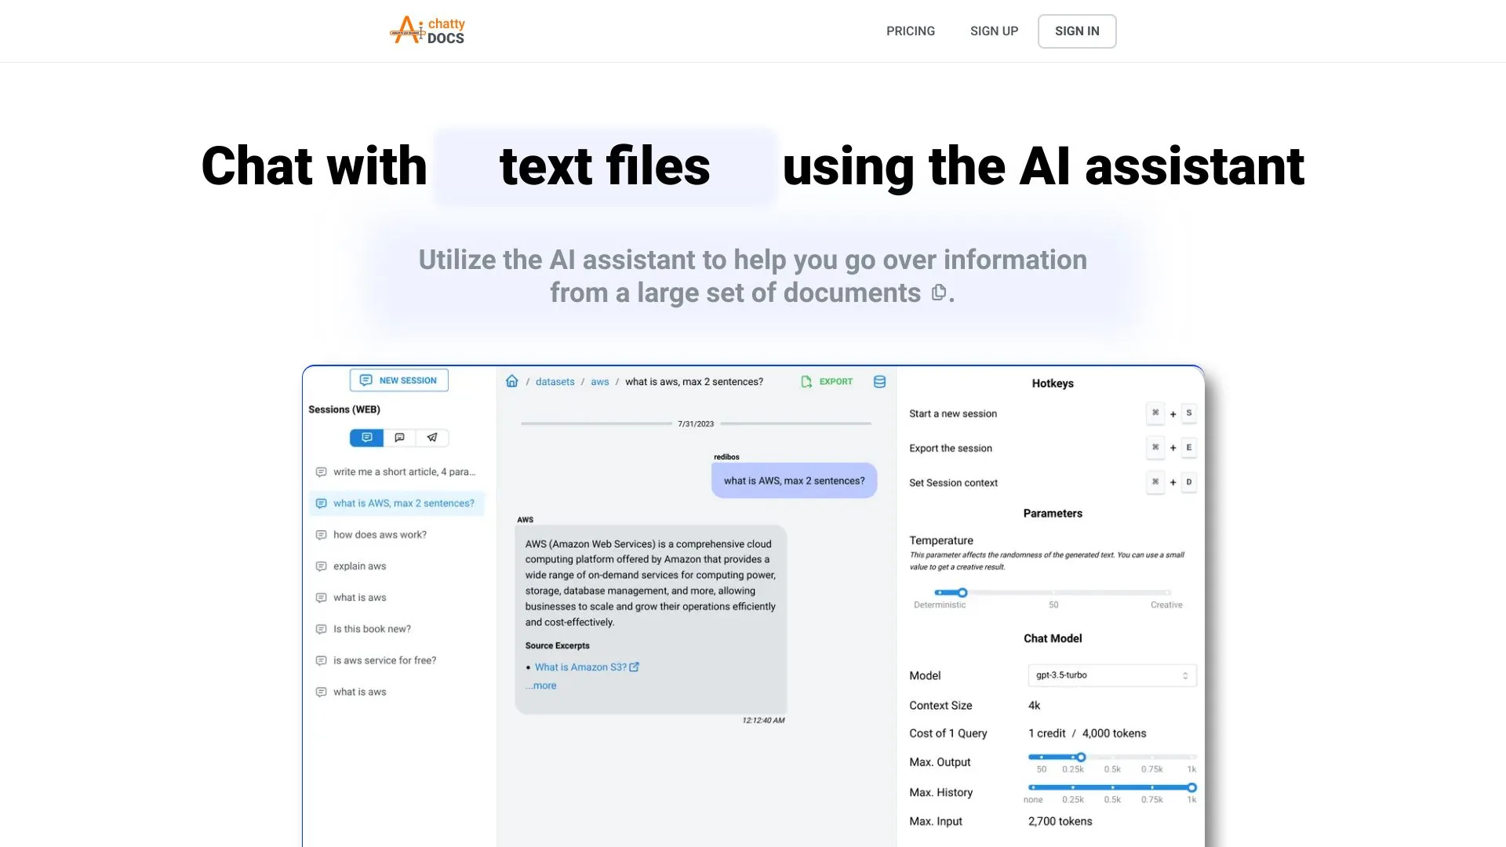Open session 'what is AWS, max 2 sentences?'
Image resolution: width=1506 pixels, height=847 pixels.
(x=396, y=503)
